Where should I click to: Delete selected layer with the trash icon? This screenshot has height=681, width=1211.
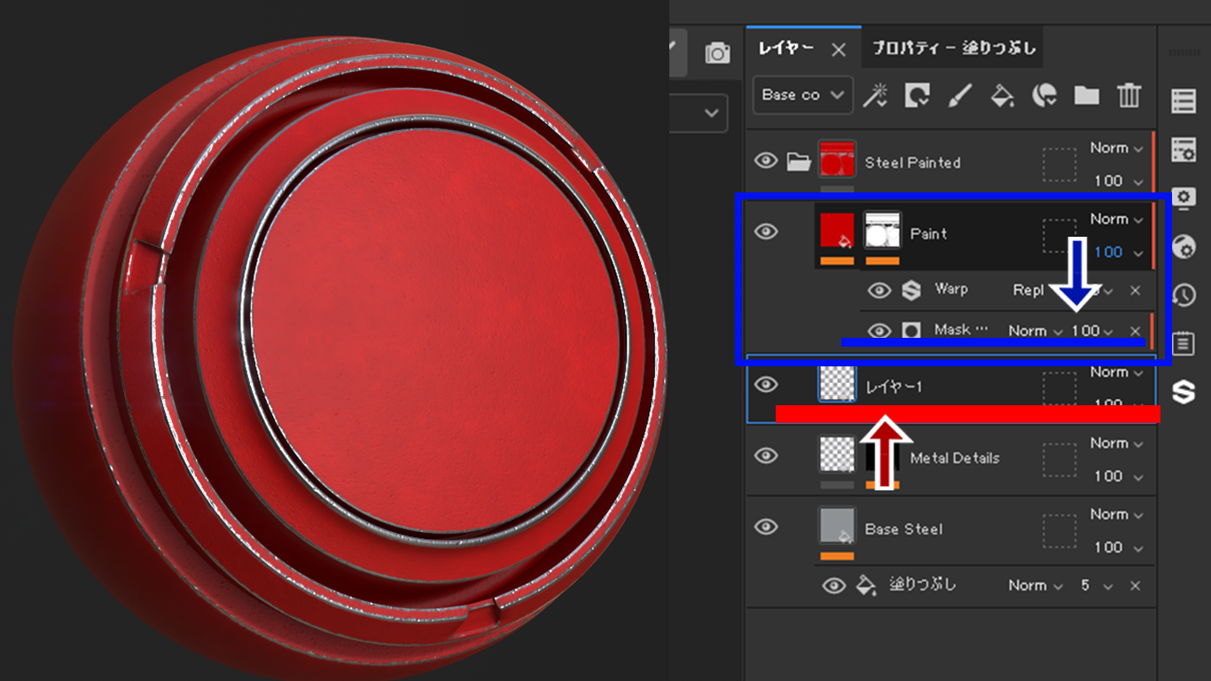pos(1128,95)
